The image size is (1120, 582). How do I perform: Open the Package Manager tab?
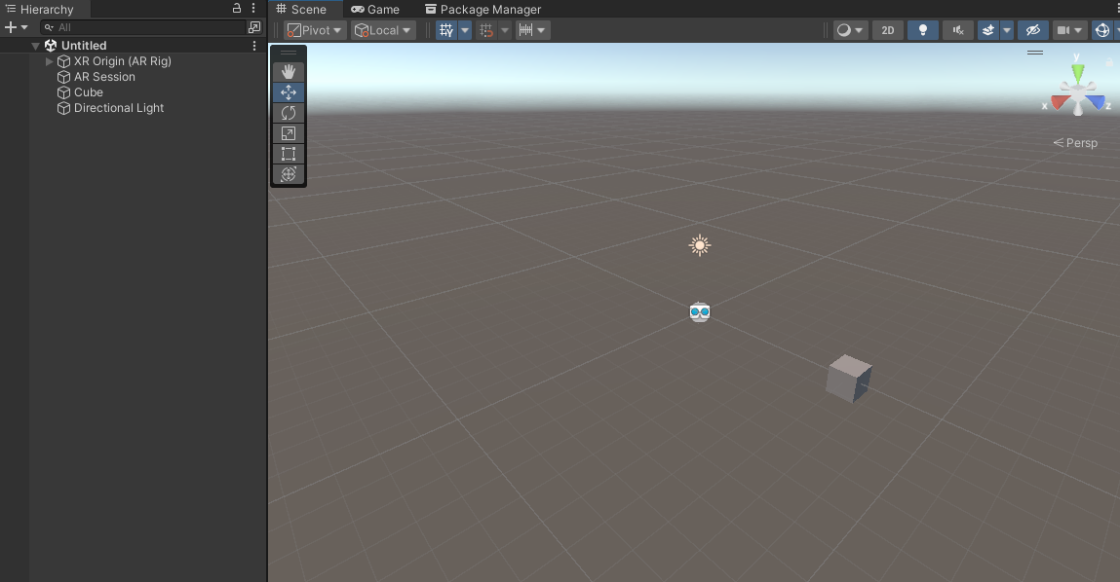[483, 10]
